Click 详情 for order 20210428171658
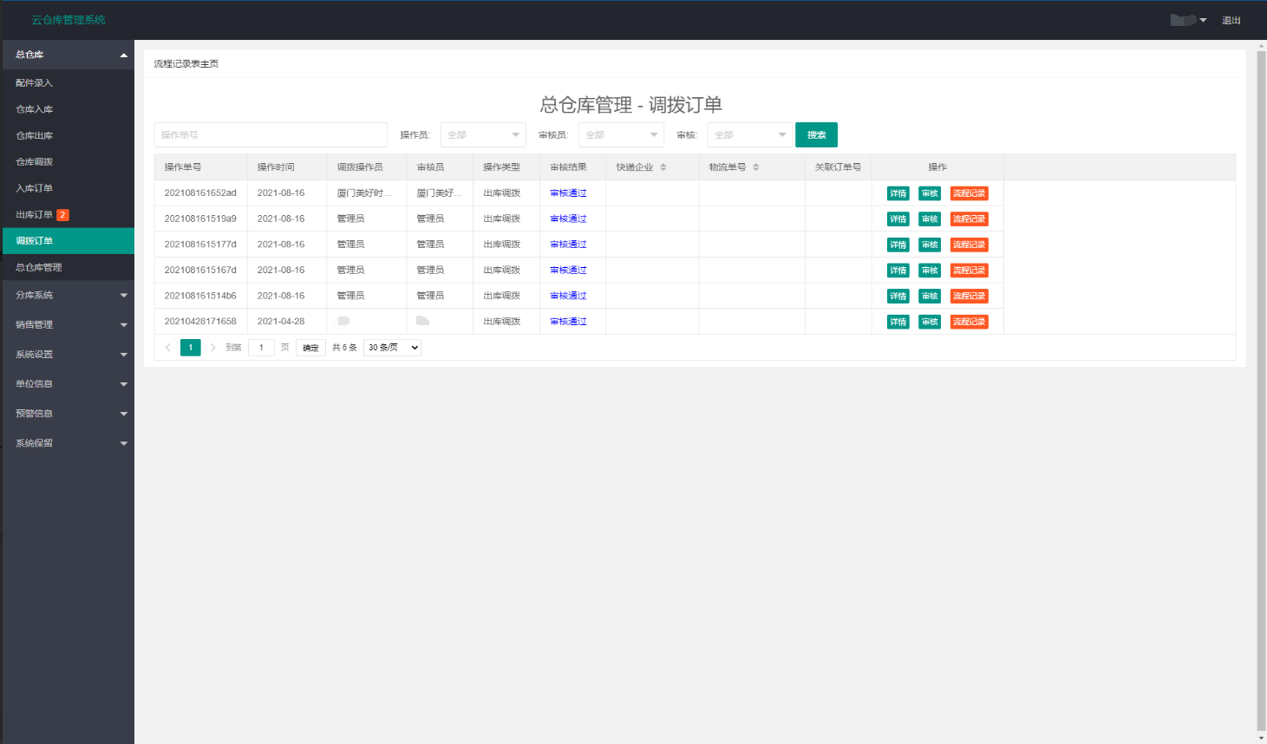Image resolution: width=1267 pixels, height=744 pixels. click(x=898, y=322)
